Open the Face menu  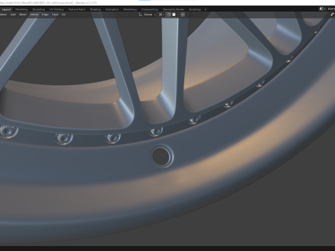[55, 15]
